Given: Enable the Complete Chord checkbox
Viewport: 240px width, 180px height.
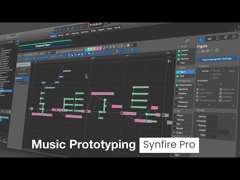Looking at the screenshot, I should coord(197,100).
